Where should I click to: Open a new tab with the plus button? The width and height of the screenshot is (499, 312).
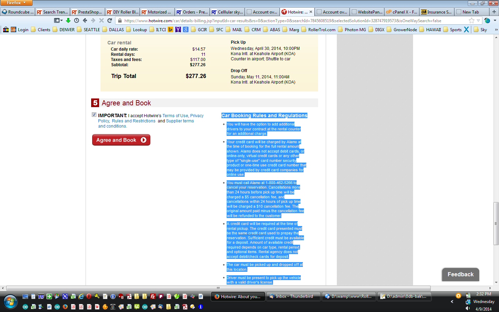click(494, 12)
